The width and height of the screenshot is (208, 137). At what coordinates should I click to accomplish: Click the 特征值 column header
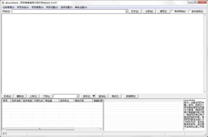point(51,100)
